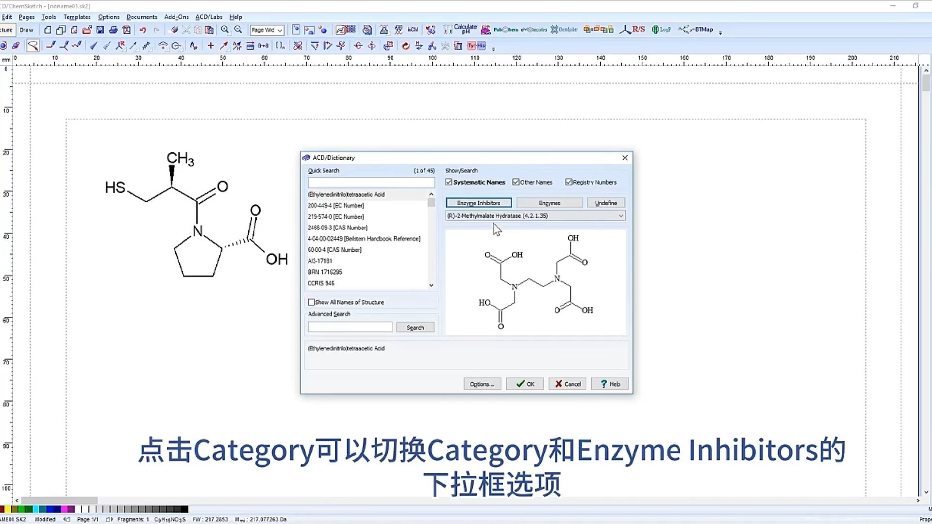Click the Edit Atom Label tool

(193, 46)
